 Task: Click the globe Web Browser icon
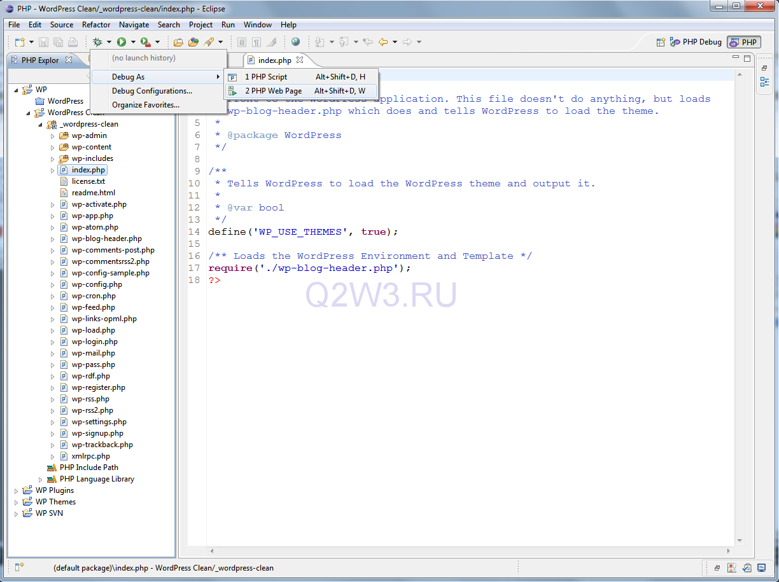click(x=295, y=42)
